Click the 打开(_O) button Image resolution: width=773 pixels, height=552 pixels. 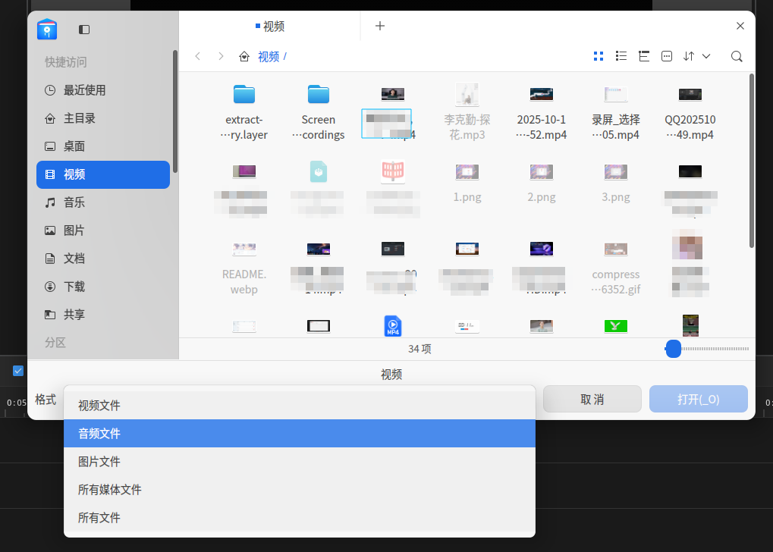pyautogui.click(x=698, y=399)
